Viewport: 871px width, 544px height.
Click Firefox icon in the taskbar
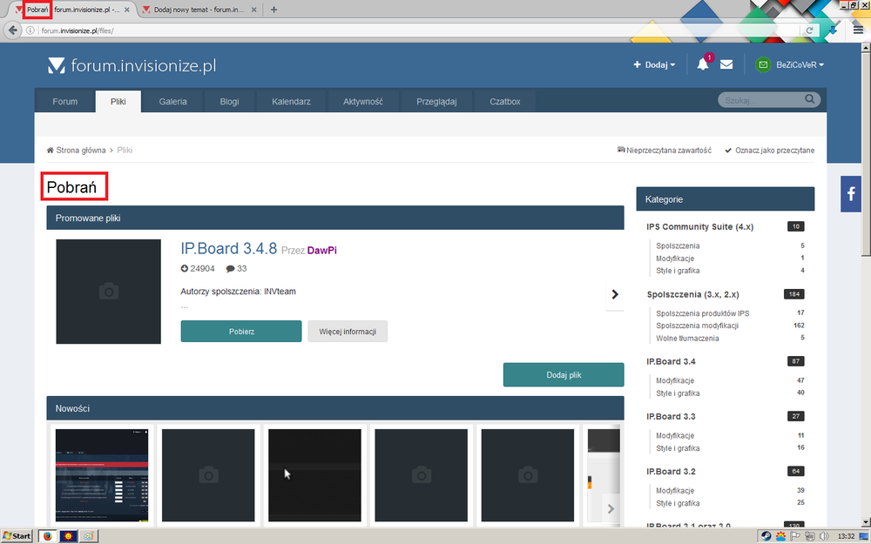(46, 536)
